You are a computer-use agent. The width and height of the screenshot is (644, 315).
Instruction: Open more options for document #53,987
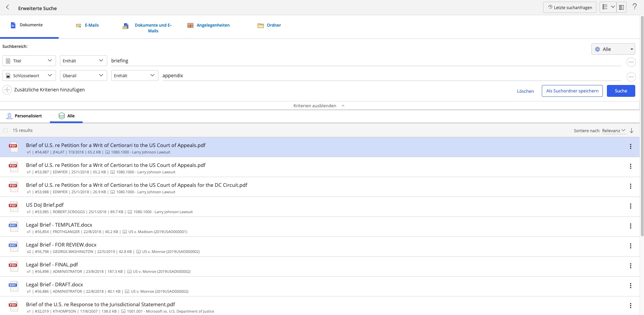[630, 166]
